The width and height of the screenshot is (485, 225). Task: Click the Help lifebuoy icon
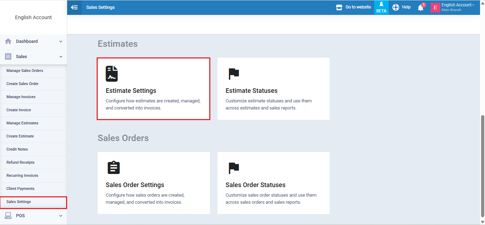coord(396,7)
